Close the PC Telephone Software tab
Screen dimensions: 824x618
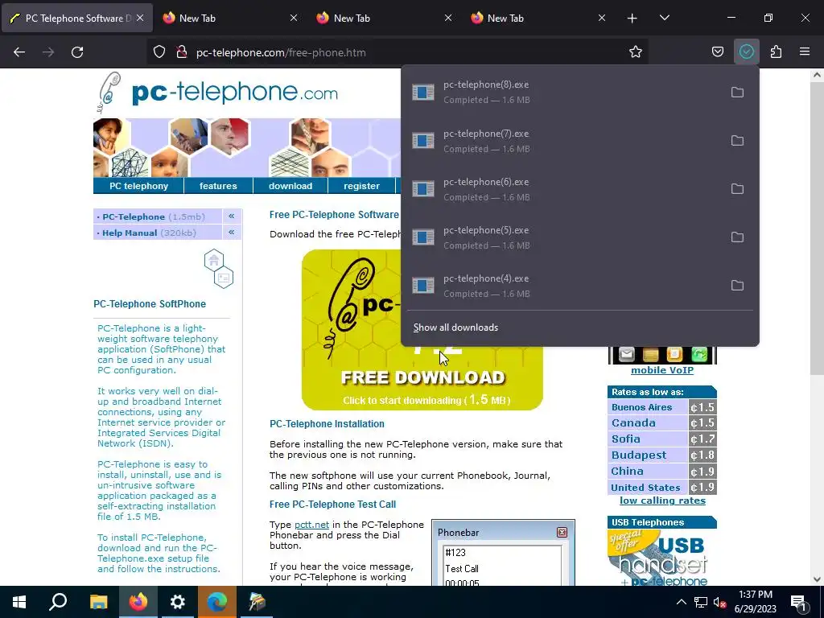tap(140, 19)
